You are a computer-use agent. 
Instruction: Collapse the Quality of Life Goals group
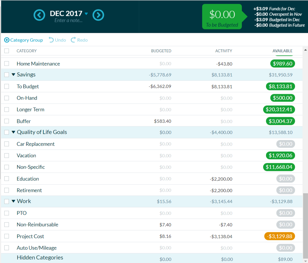13,132
